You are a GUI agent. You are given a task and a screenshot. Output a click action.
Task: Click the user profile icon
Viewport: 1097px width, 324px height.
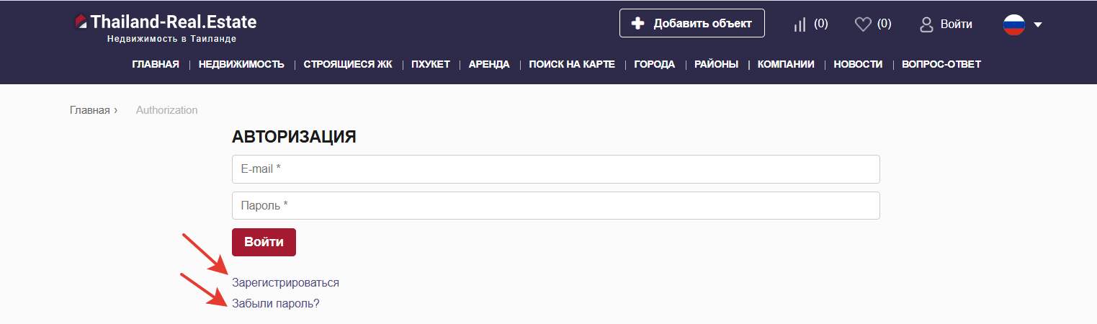[x=926, y=24]
